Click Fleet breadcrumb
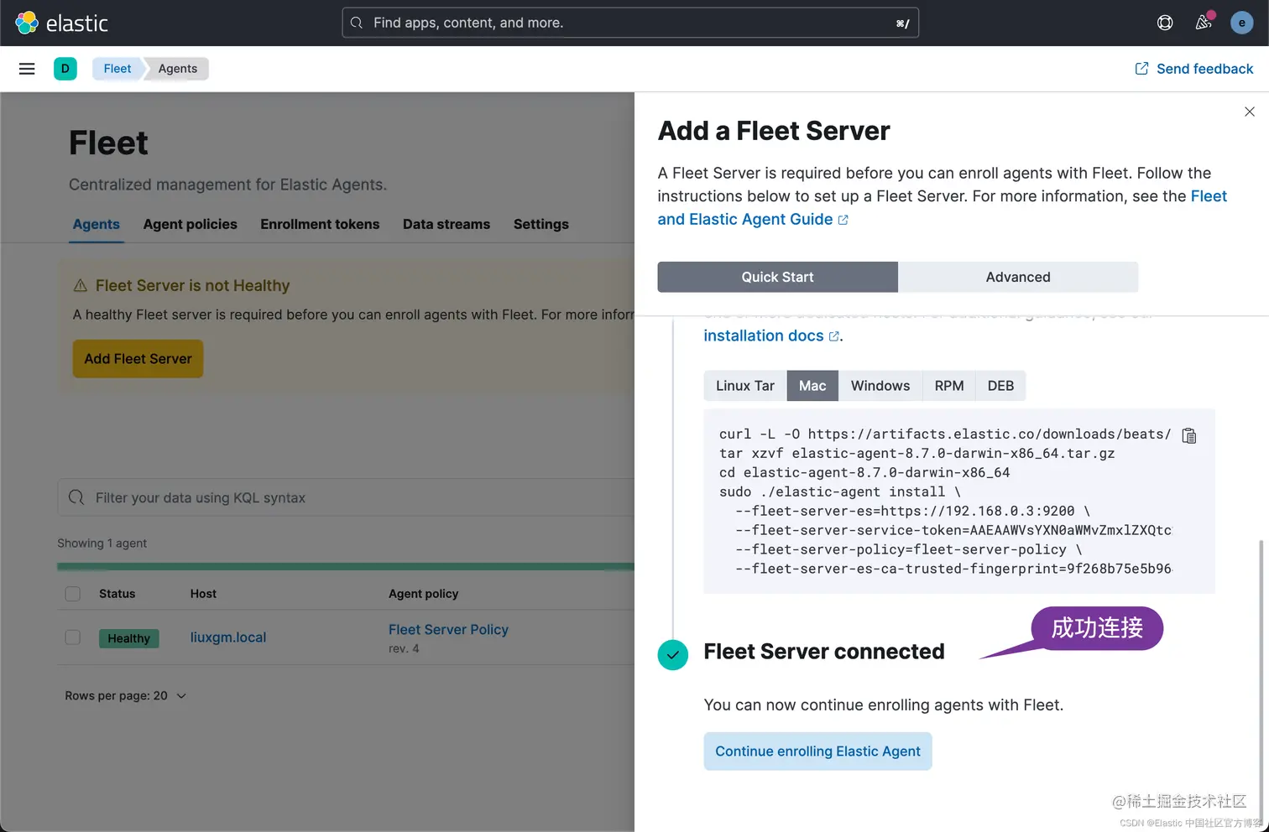Image resolution: width=1269 pixels, height=832 pixels. pyautogui.click(x=117, y=69)
